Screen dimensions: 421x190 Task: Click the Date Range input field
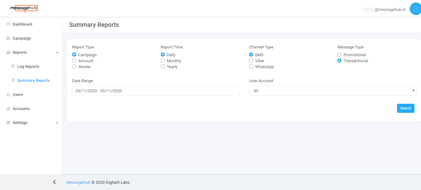(156, 91)
